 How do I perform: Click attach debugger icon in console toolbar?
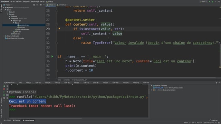click(x=4, y=95)
